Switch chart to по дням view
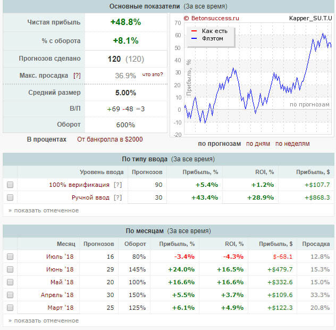Viewport: 336px width, 330px height. 258,144
